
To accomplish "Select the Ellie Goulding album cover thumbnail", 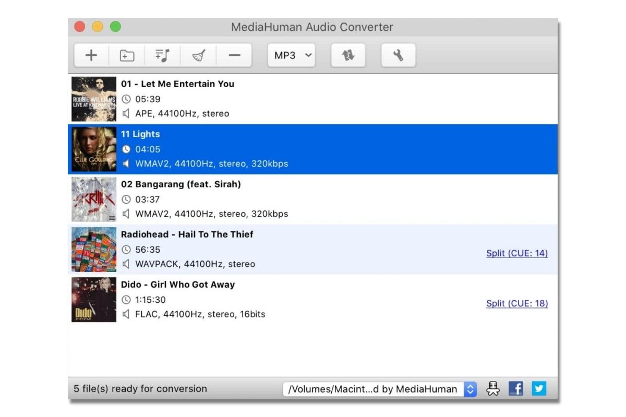I will tap(94, 149).
